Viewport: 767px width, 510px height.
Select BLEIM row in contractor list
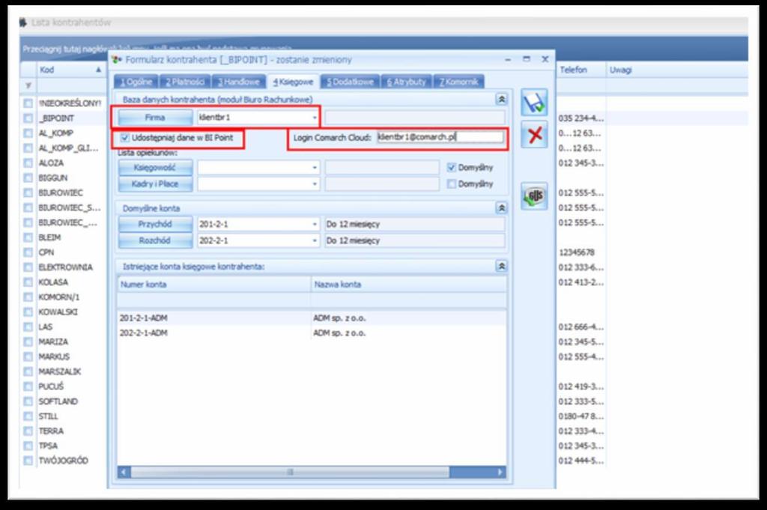[x=50, y=237]
